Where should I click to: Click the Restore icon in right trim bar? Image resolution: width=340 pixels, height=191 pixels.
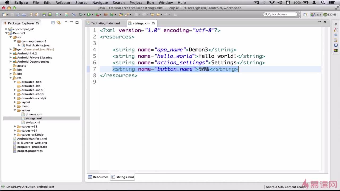[336, 24]
